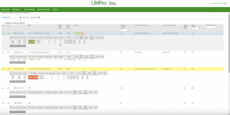The width and height of the screenshot is (230, 115).
Task: Collapse the 09/19/2018 Wed row
Action: pyautogui.click(x=3, y=69)
